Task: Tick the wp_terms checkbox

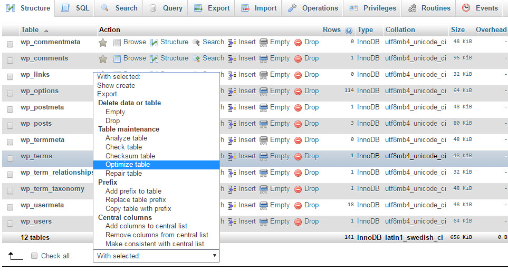Action: tap(10, 158)
